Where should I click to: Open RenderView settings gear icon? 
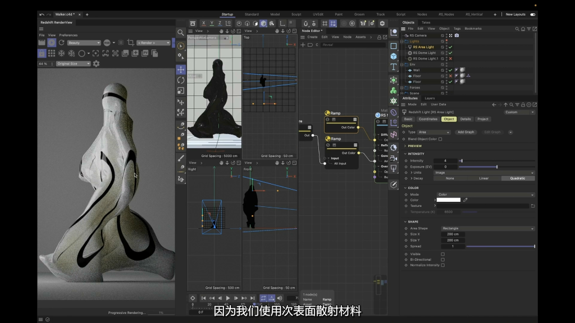pyautogui.click(x=96, y=64)
